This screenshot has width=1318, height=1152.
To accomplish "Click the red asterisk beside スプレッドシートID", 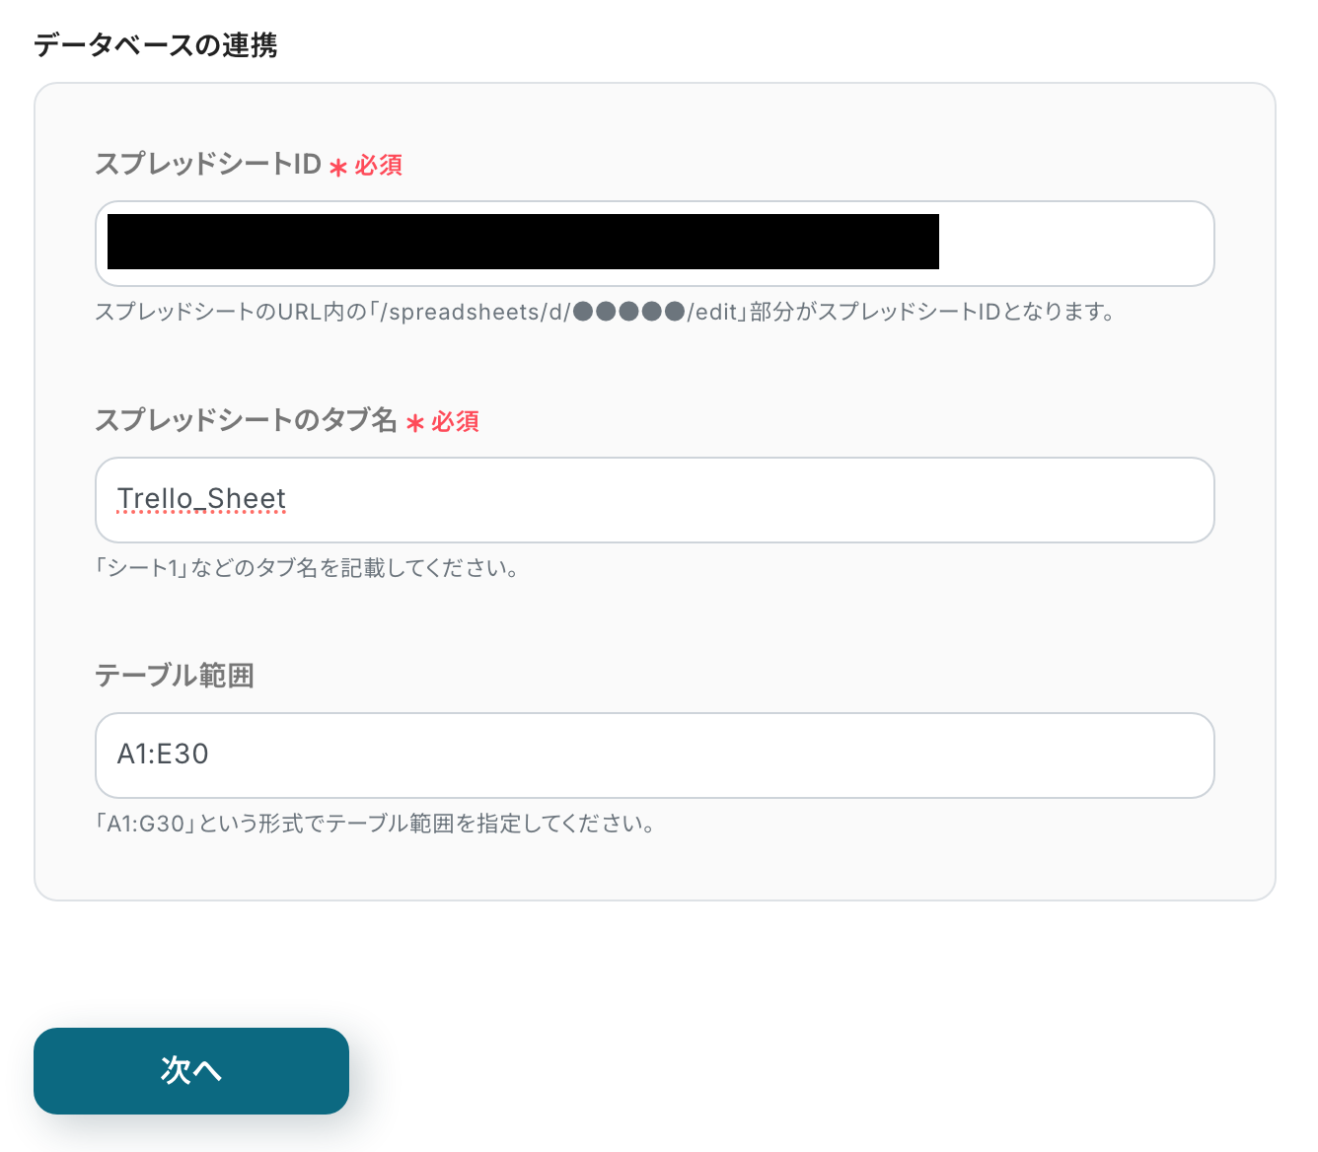I will coord(338,168).
